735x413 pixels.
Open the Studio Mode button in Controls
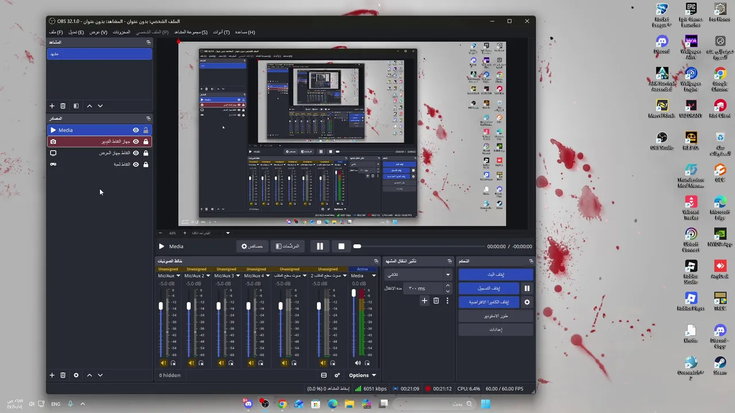(496, 316)
